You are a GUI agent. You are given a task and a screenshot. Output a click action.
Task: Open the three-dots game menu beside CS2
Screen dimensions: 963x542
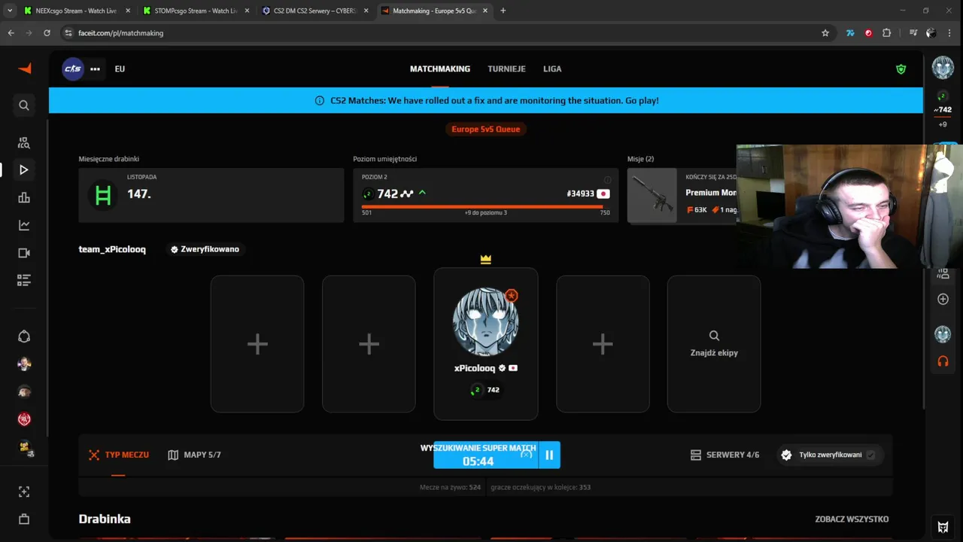click(95, 69)
